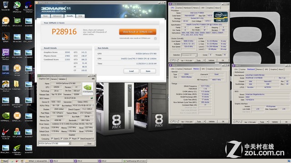Toggle the PhysX checkbox in GPU-Z
Image resolution: width=291 pixels, height=163 pixels.
pyautogui.click(x=70, y=139)
